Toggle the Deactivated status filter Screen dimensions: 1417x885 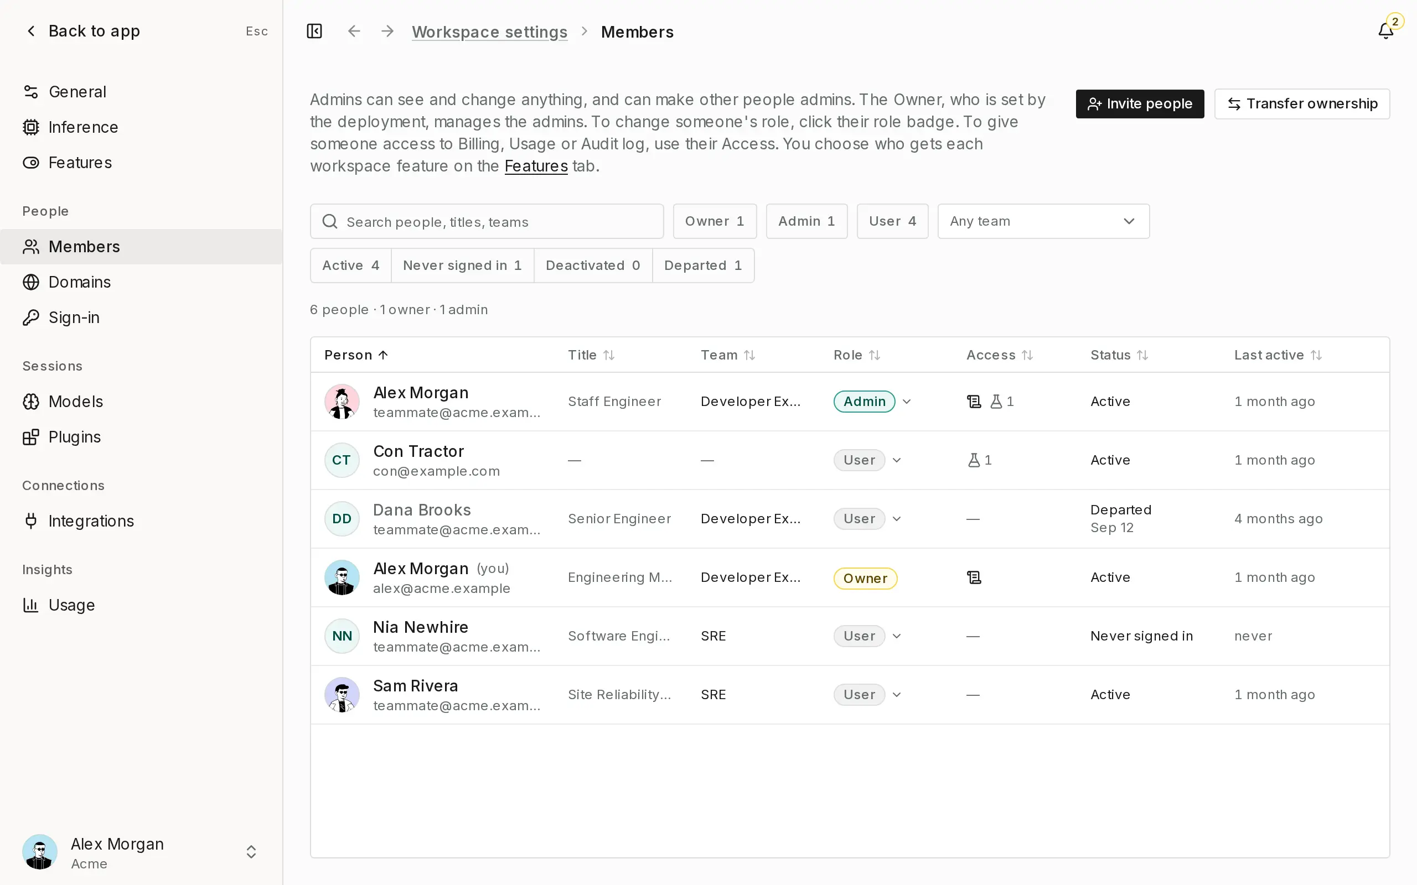(x=593, y=265)
